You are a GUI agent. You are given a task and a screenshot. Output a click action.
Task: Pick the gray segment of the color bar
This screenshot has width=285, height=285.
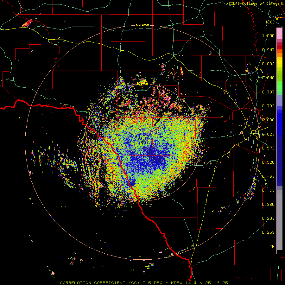point(280,220)
